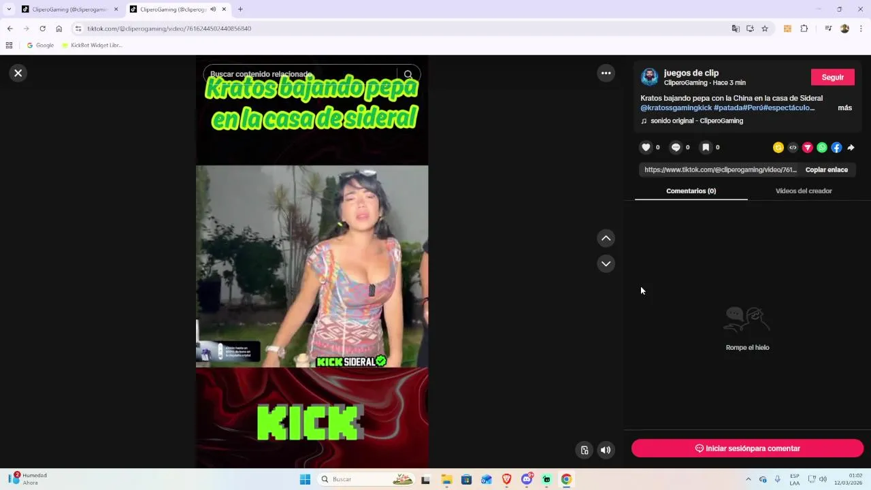Mute the tab via speaker indicator
This screenshot has height=490, width=871.
coord(213,10)
